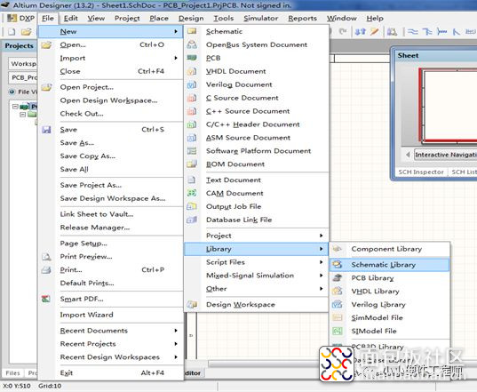Click the C Source Document icon

192,98
